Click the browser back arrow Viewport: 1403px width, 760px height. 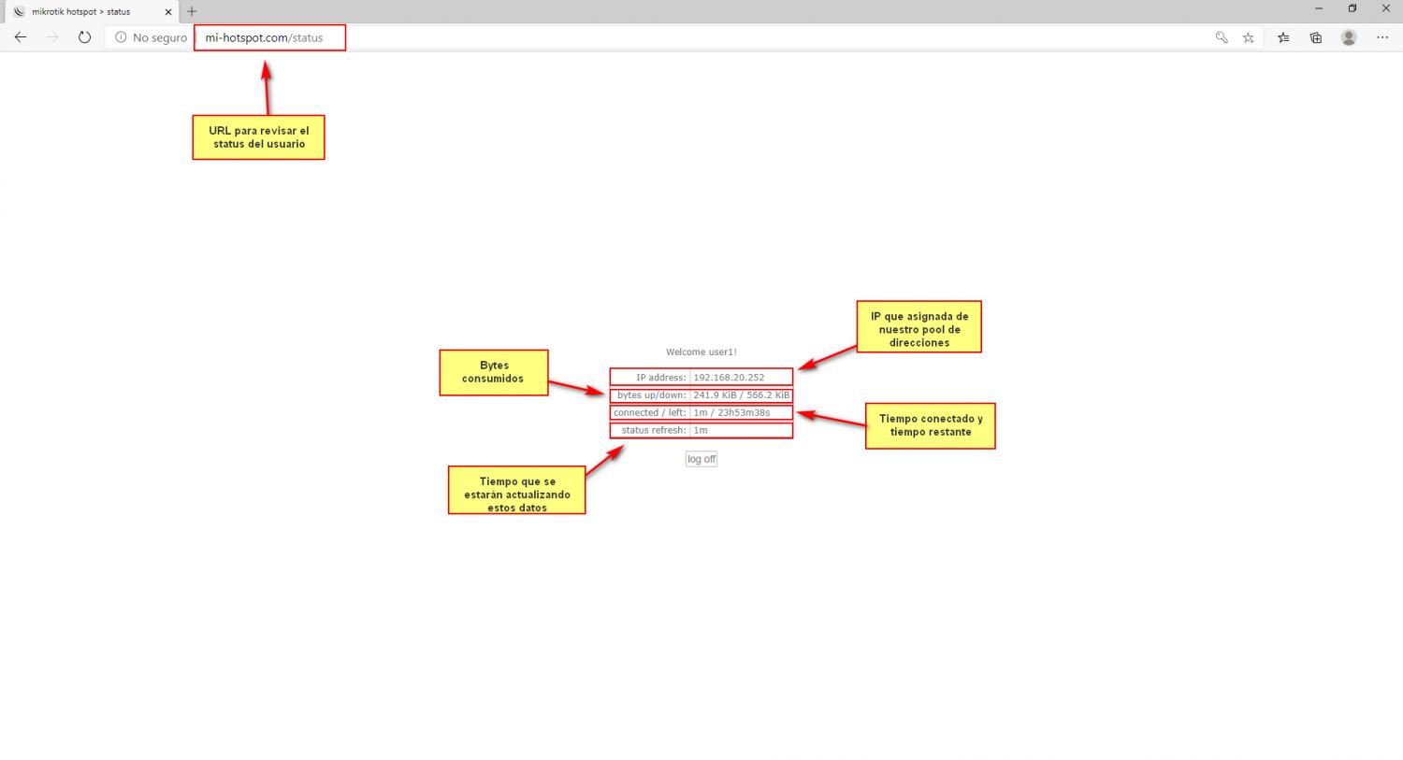pyautogui.click(x=21, y=37)
